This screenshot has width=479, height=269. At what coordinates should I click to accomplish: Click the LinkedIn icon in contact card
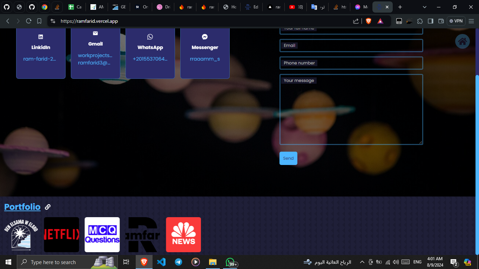click(41, 37)
